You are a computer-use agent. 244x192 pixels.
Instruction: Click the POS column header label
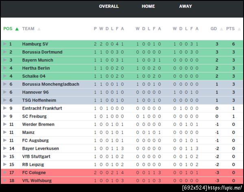coord(8,29)
